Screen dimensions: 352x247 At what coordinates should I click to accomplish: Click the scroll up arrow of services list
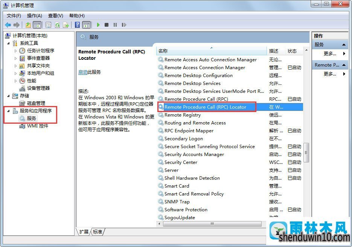306,50
